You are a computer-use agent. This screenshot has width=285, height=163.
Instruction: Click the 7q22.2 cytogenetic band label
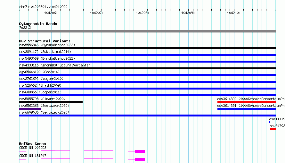point(25,28)
